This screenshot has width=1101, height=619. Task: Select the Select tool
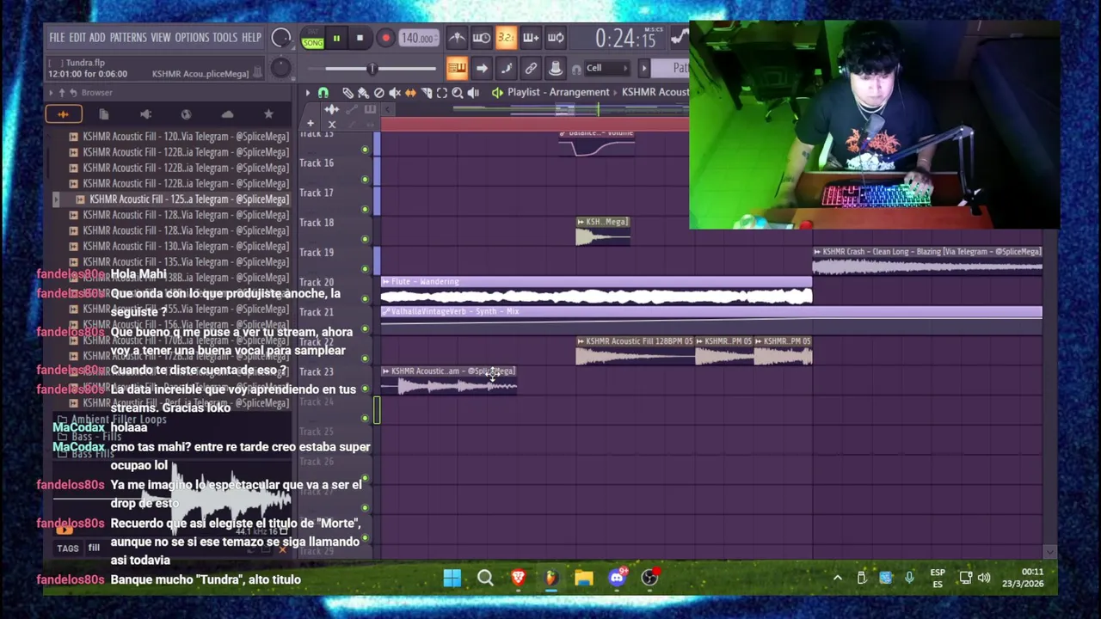pyautogui.click(x=441, y=93)
